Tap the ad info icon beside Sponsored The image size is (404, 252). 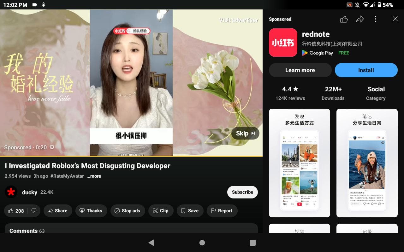[52, 147]
